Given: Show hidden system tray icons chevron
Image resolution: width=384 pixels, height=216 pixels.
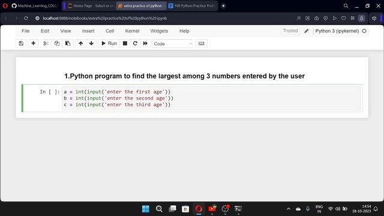Looking at the screenshot, I should pyautogui.click(x=289, y=209).
